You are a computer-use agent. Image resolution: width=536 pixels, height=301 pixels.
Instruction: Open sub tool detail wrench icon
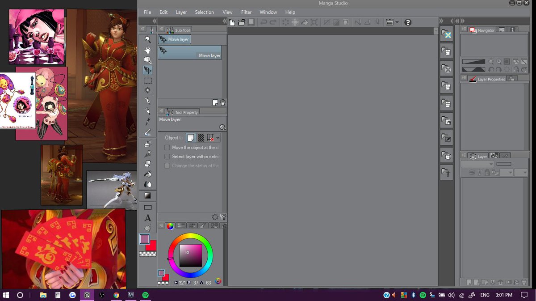coord(223,217)
